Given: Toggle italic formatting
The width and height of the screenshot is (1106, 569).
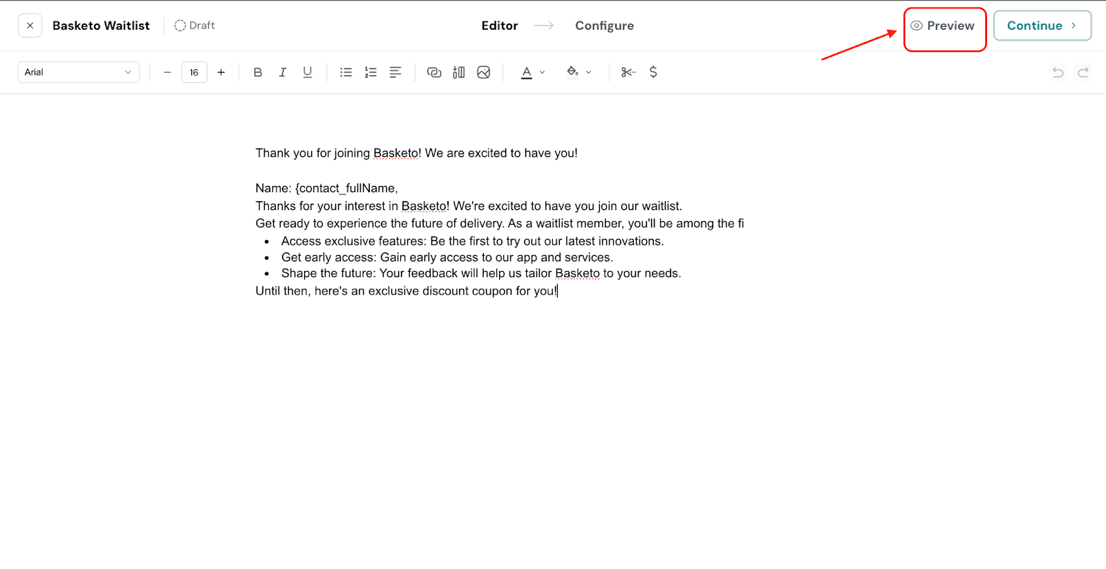Looking at the screenshot, I should pyautogui.click(x=283, y=72).
